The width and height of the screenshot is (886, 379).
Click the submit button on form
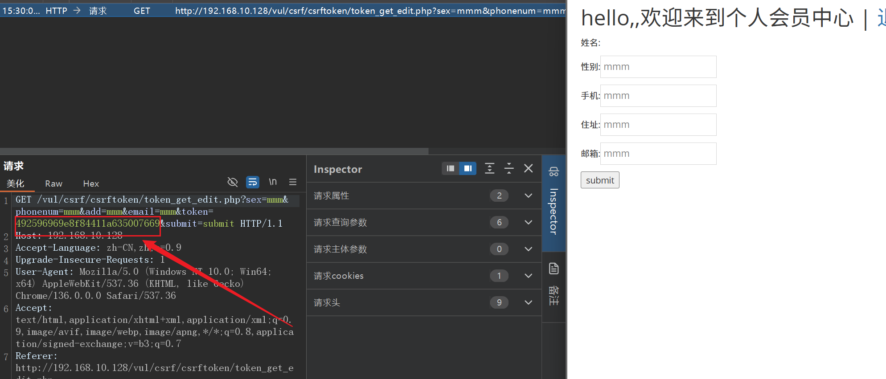coord(600,180)
